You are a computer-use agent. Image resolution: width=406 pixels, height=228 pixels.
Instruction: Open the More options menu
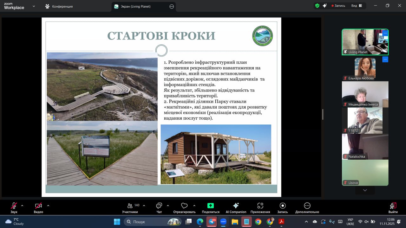point(307,207)
